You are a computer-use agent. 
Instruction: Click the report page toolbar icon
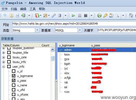coord(17,16)
